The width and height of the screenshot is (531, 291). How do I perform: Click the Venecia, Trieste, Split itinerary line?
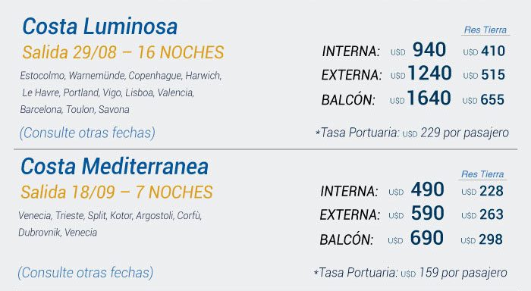[x=110, y=215]
